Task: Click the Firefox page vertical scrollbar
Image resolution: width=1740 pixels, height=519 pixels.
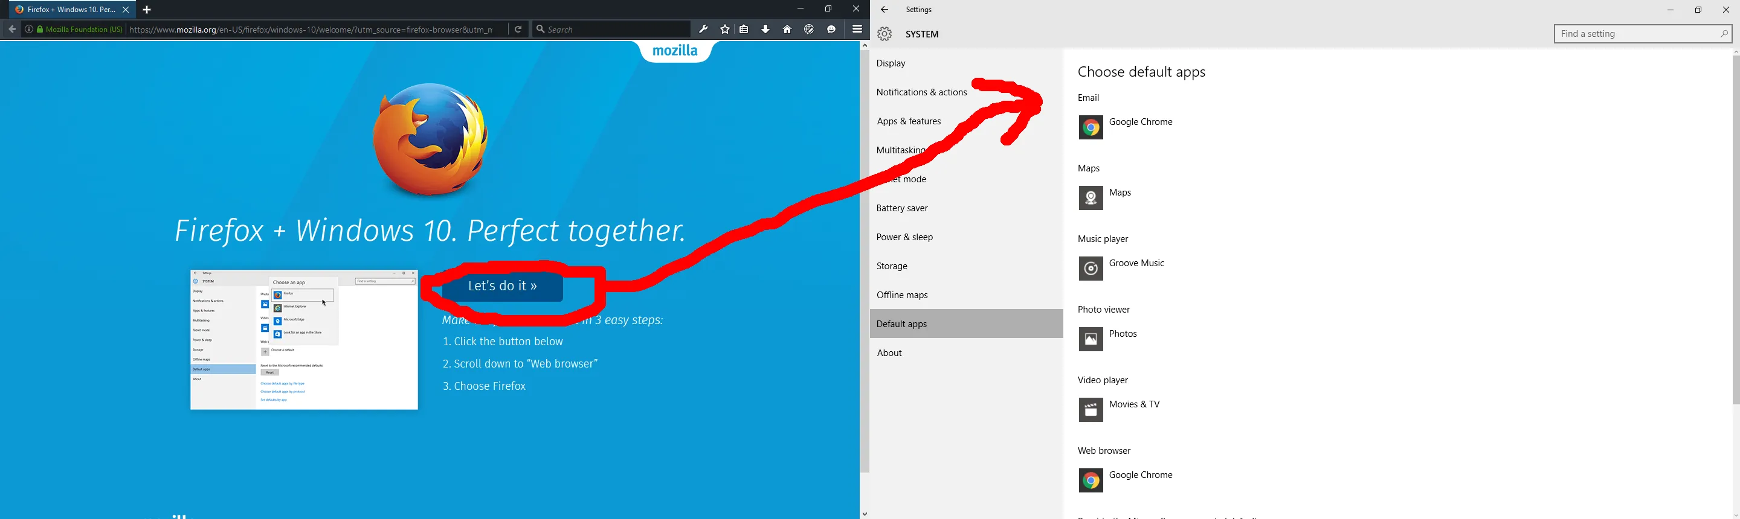Action: tap(865, 261)
